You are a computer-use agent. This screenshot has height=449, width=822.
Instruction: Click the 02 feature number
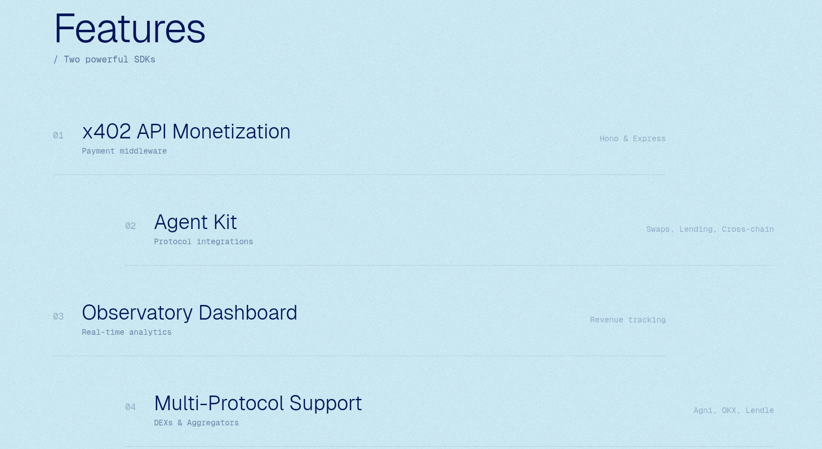coord(130,226)
